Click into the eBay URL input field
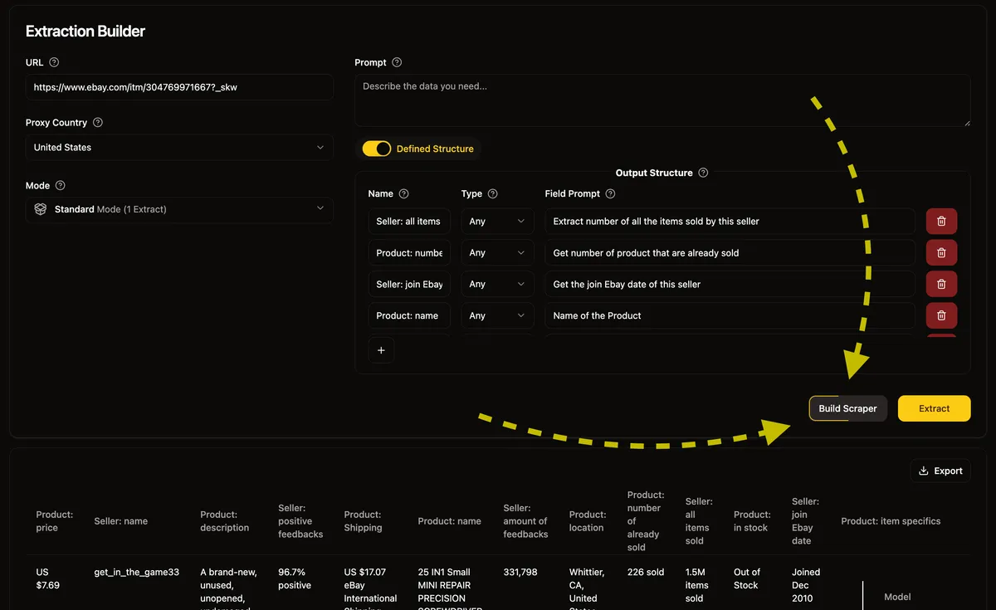This screenshot has width=996, height=610. 179,87
